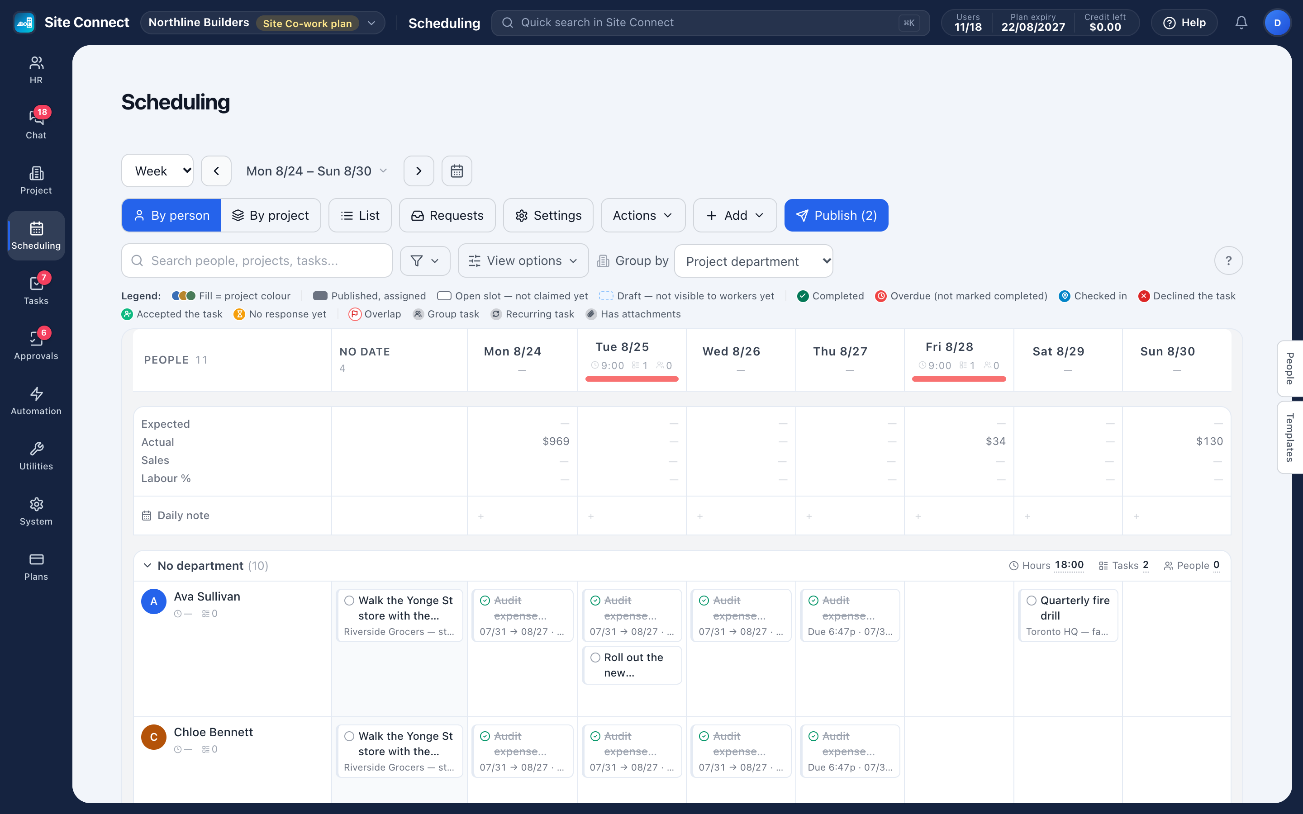The width and height of the screenshot is (1303, 814).
Task: Open Requests
Action: click(447, 215)
